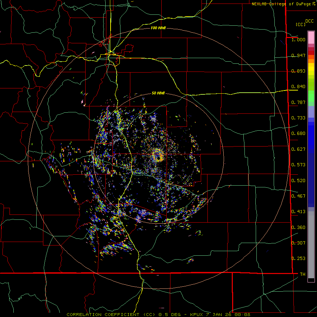Click the 1.000 scale value
317x317 pixels.
click(298, 39)
